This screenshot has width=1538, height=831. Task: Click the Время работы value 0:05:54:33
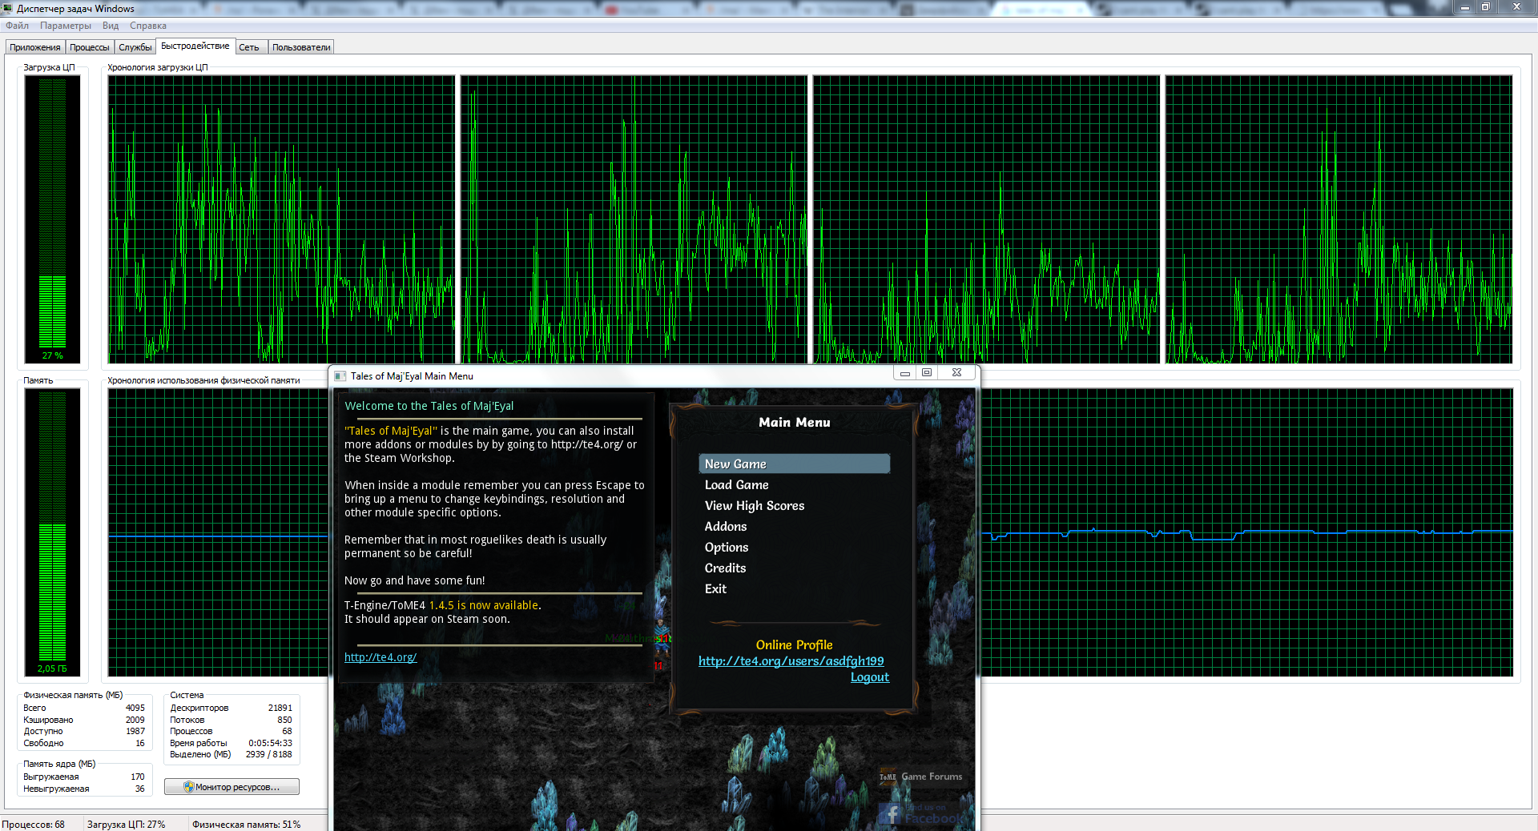[271, 743]
